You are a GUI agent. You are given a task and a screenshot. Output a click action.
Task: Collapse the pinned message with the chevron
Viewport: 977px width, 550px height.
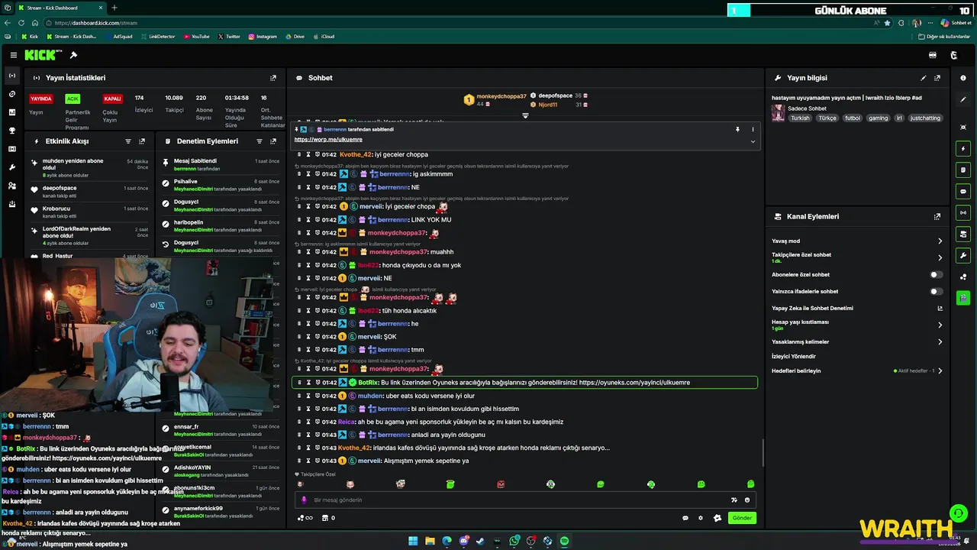tap(753, 141)
